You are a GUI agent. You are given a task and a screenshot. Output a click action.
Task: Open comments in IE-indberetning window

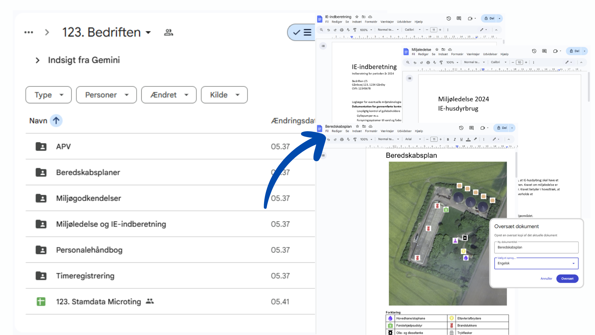(459, 19)
